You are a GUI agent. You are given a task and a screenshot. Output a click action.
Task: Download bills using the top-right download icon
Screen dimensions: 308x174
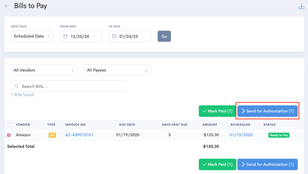pos(301,6)
